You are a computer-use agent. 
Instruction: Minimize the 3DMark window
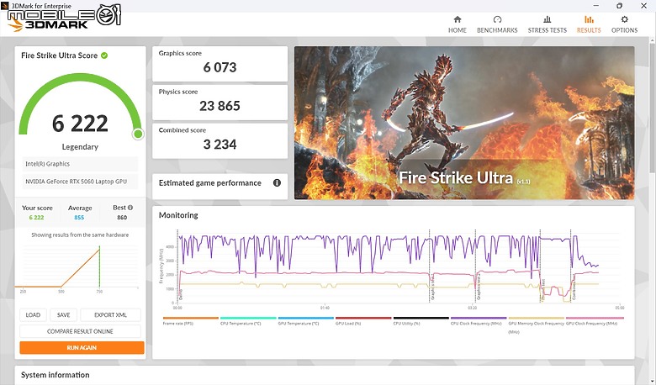(x=595, y=6)
